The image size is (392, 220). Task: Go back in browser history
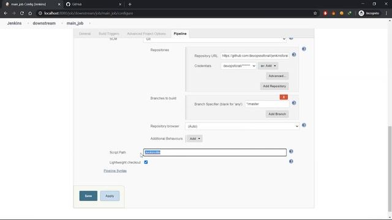6,13
